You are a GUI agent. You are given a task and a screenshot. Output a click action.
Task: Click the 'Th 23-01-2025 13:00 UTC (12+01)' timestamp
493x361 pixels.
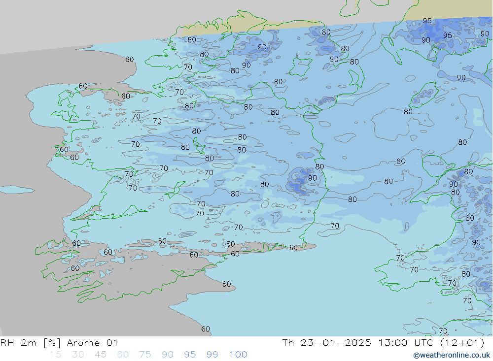point(383,342)
